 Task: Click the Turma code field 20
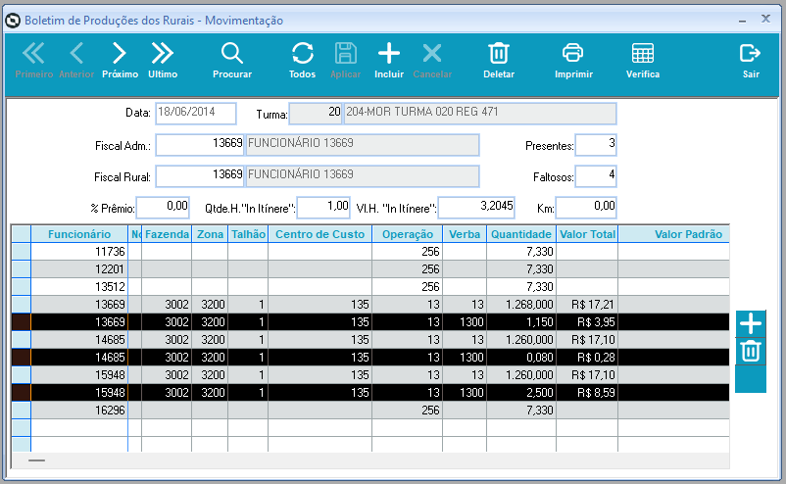point(316,114)
